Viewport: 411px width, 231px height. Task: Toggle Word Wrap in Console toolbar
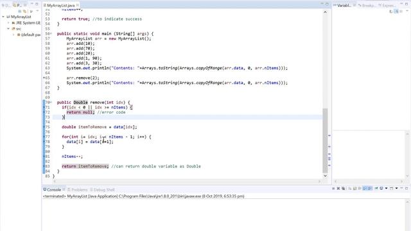coord(360,188)
